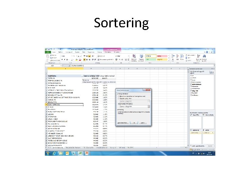This screenshot has height=182, width=243.
Task: Click the center text alignment icon
Action: (x=87, y=60)
